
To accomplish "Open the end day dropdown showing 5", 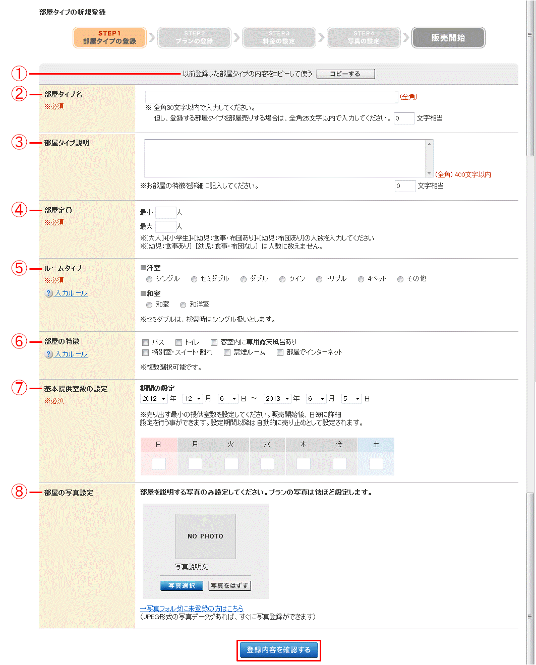I will [x=351, y=398].
